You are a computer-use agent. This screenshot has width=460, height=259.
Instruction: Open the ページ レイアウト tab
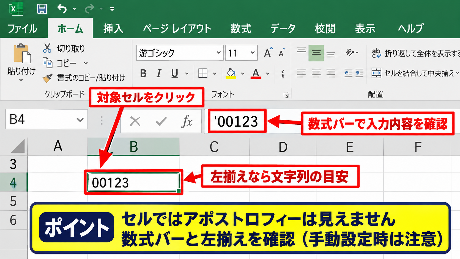tap(177, 29)
